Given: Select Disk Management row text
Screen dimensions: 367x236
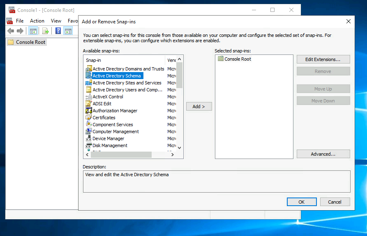Looking at the screenshot, I should 110,146.
